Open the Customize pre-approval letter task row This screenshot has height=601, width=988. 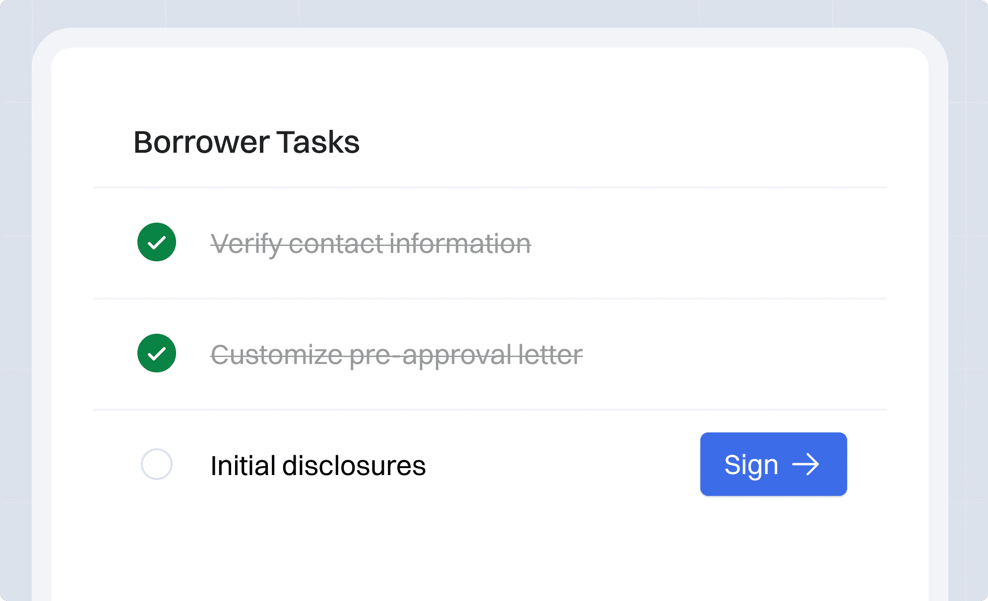[x=446, y=354]
